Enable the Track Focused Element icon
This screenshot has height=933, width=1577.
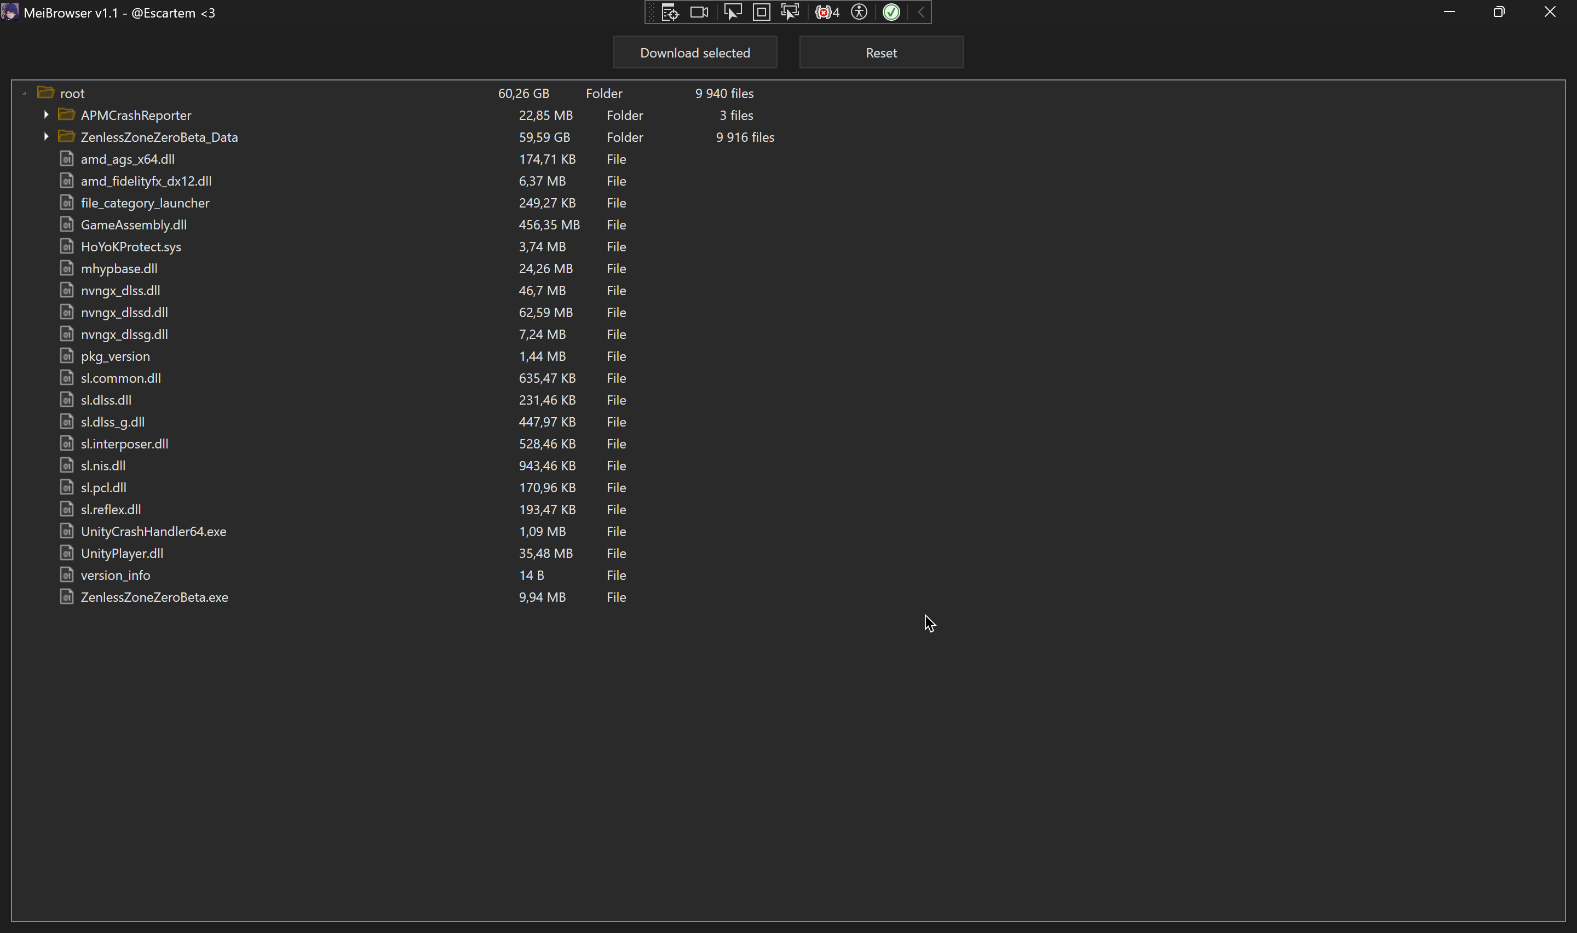coord(790,13)
